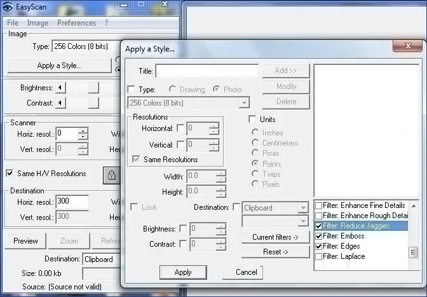Click the Modify button
This screenshot has width=427, height=297.
(x=286, y=86)
